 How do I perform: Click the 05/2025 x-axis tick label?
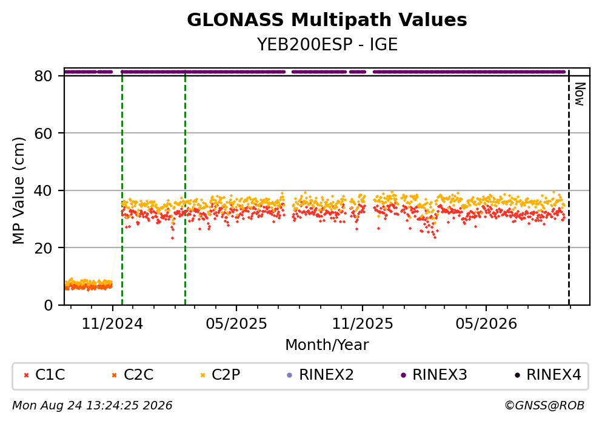tap(236, 324)
